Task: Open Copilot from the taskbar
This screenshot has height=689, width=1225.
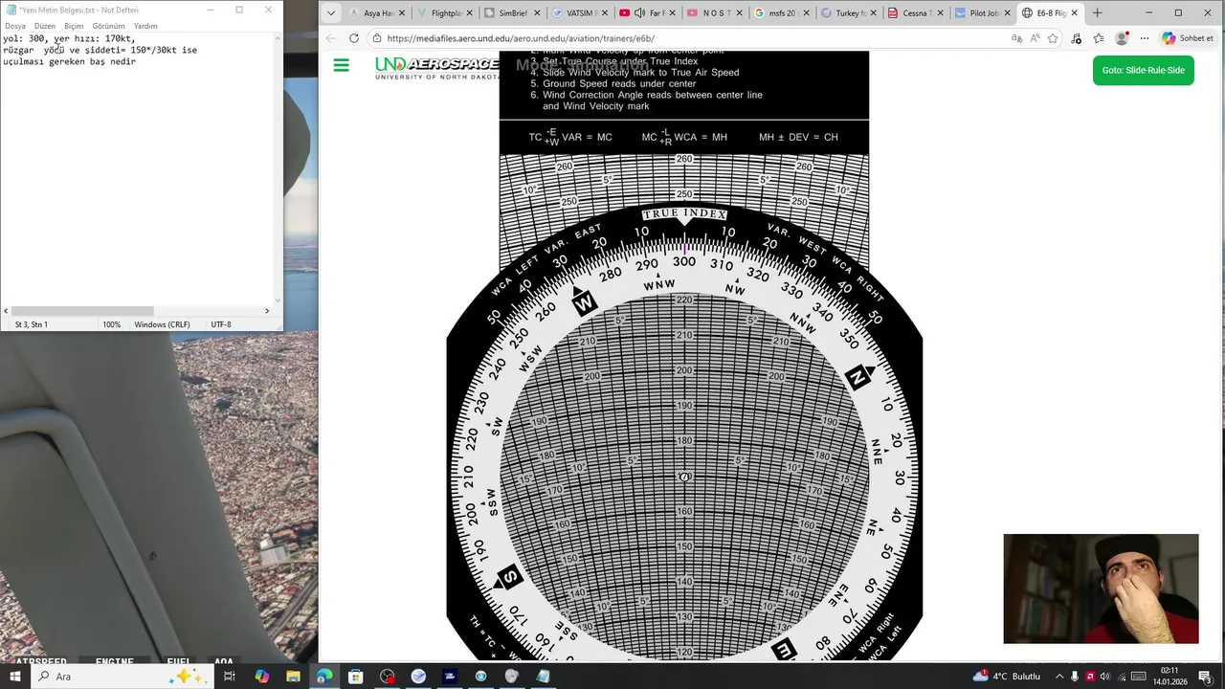Action: pyautogui.click(x=261, y=677)
